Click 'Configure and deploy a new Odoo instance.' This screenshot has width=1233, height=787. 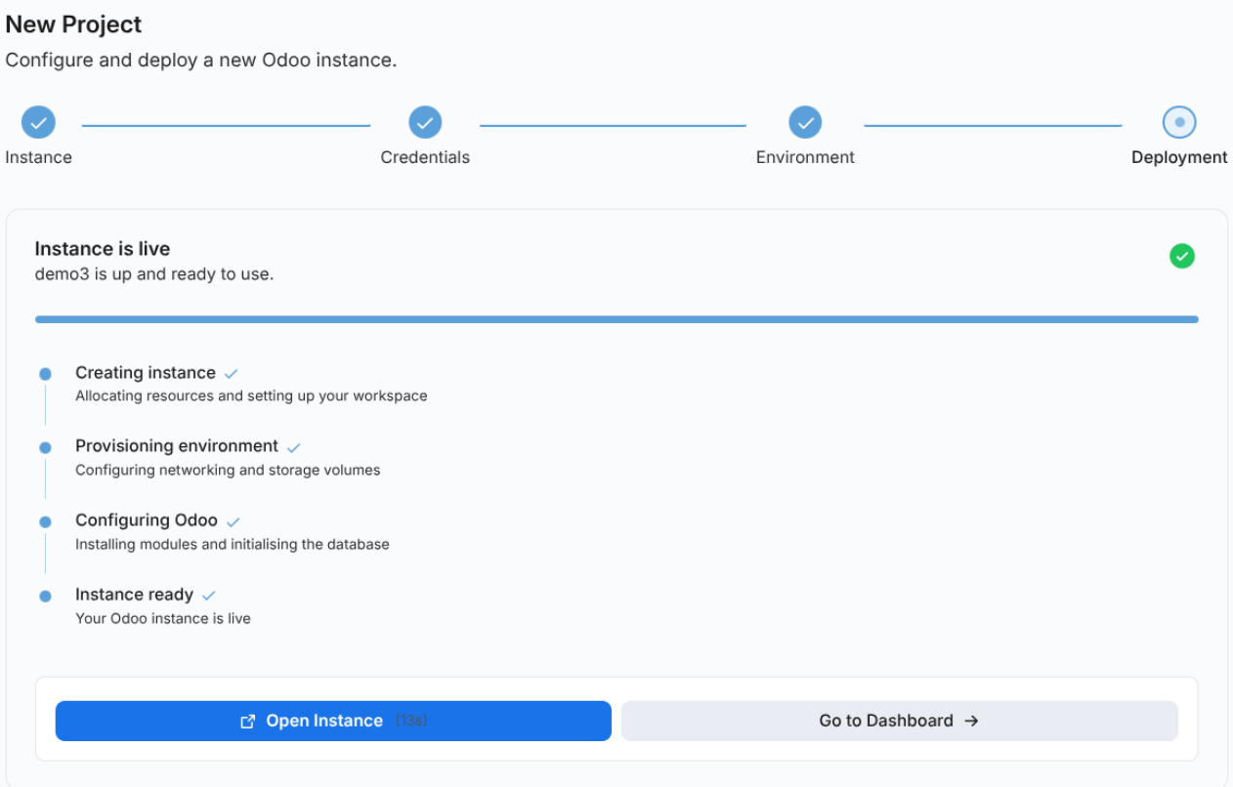[201, 60]
